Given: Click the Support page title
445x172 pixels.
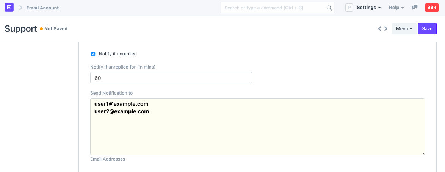Looking at the screenshot, I should click(20, 29).
